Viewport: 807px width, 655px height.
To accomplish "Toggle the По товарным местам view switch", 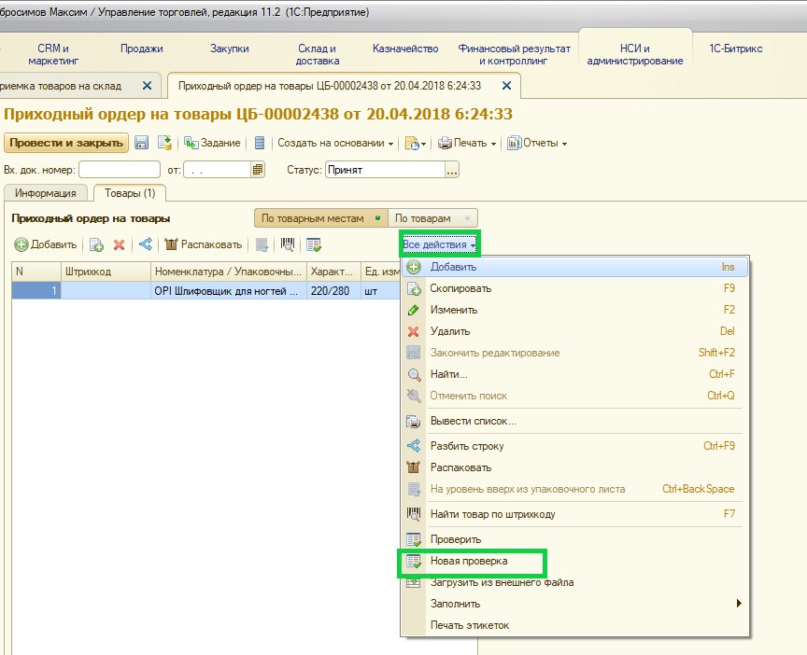I will [320, 218].
